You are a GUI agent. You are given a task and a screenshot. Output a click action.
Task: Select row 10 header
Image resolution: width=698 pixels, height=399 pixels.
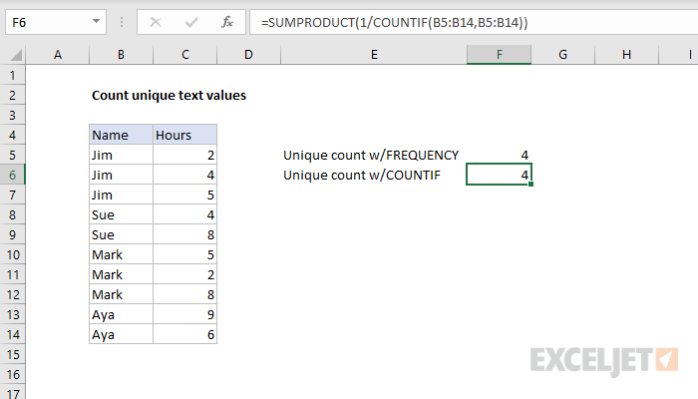point(12,254)
